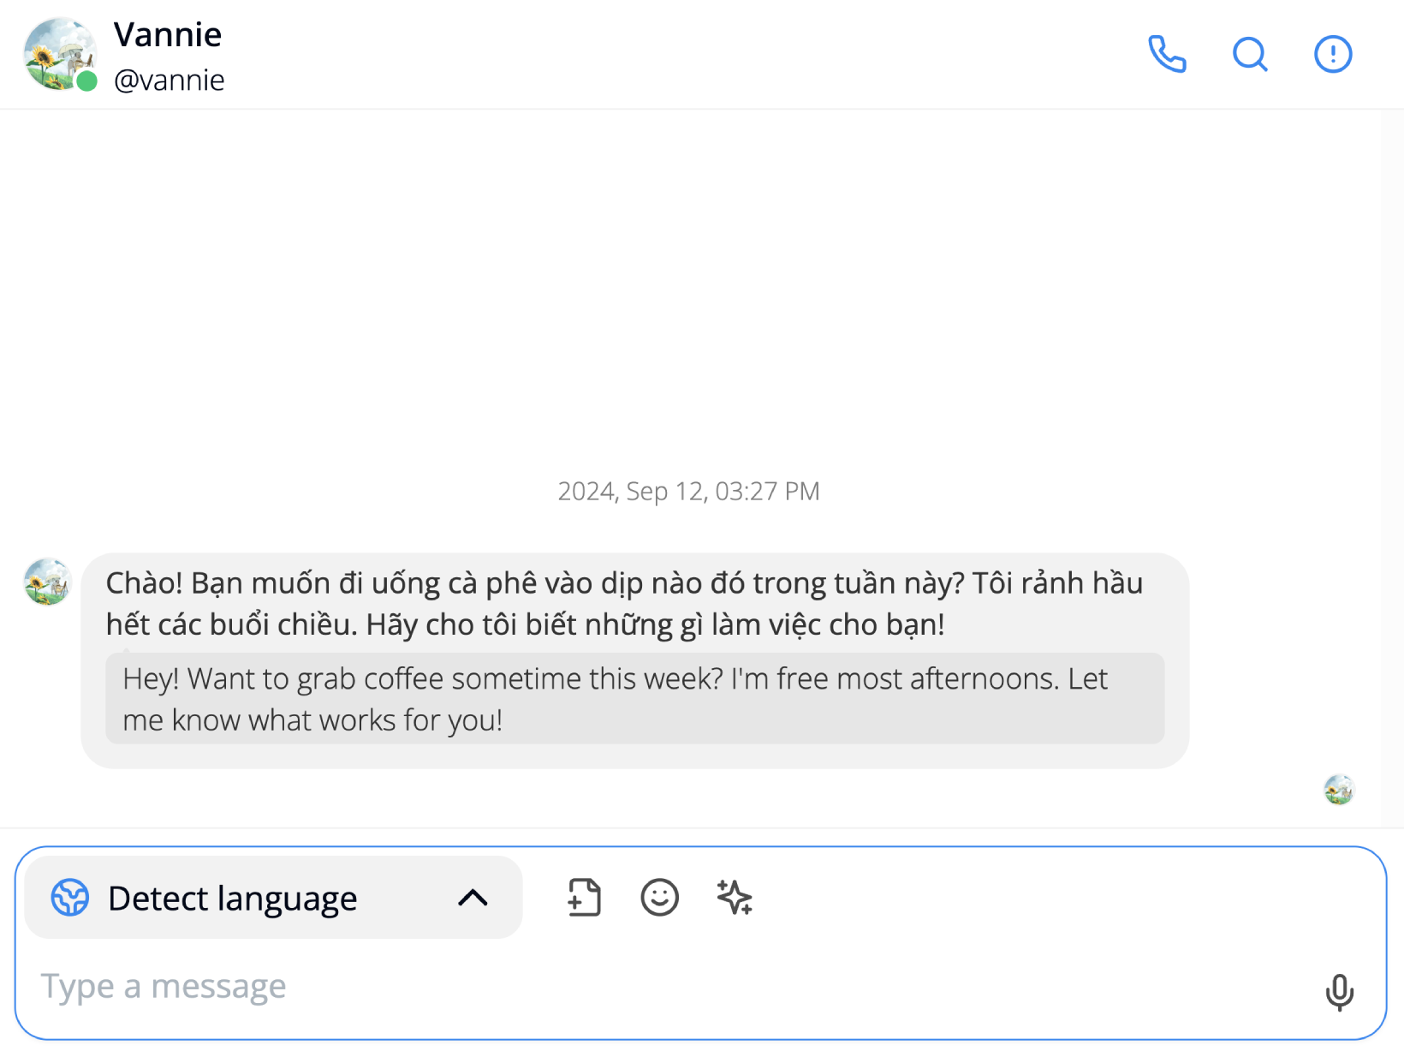Image resolution: width=1404 pixels, height=1057 pixels.
Task: Click the Type a message input field
Action: 676,987
